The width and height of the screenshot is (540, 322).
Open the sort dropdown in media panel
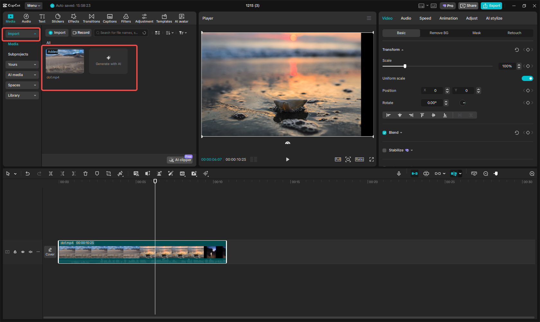[170, 33]
